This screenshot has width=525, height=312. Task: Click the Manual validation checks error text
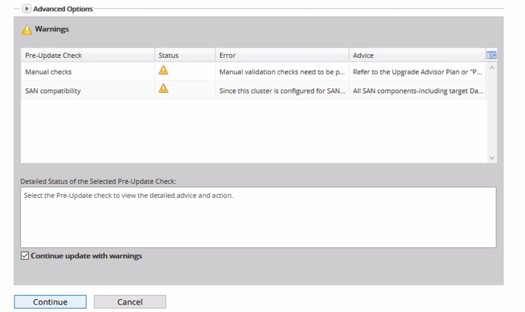282,72
